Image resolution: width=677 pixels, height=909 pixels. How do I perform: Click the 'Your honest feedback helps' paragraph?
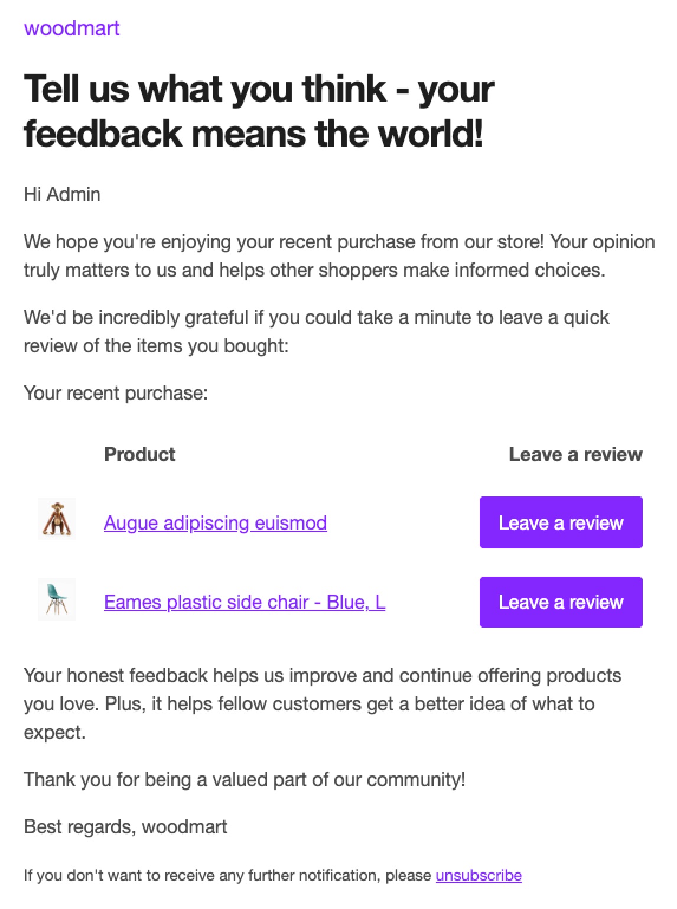(x=322, y=704)
